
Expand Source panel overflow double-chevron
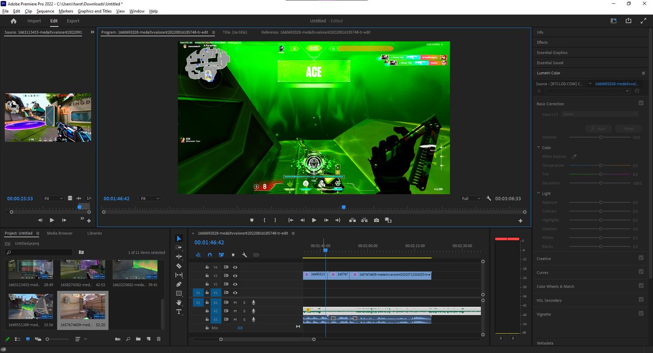point(92,33)
